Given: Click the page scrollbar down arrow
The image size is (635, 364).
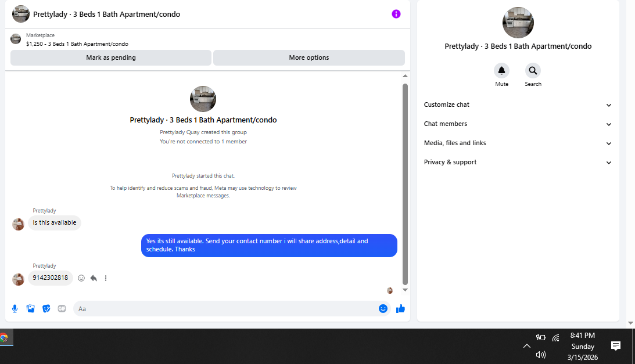Looking at the screenshot, I should coord(630,323).
